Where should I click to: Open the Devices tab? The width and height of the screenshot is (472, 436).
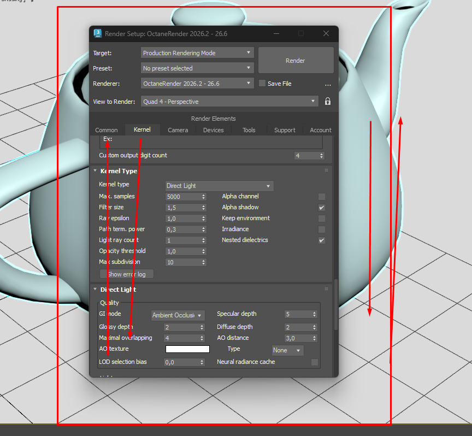pos(214,130)
